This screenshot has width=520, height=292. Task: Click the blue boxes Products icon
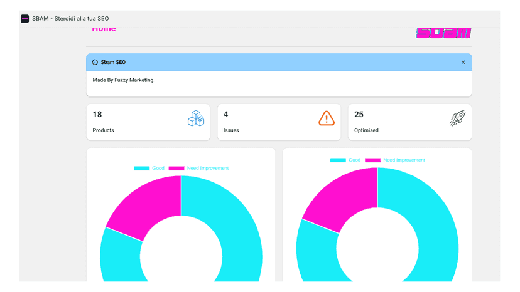click(196, 118)
